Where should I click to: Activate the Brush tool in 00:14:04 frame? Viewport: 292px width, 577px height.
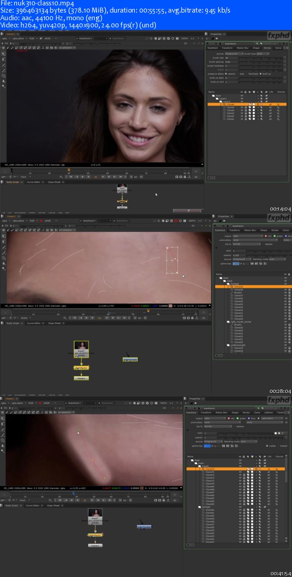click(3, 70)
